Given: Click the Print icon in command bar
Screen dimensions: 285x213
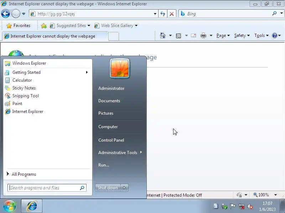Looking at the screenshot, I should [x=203, y=35].
